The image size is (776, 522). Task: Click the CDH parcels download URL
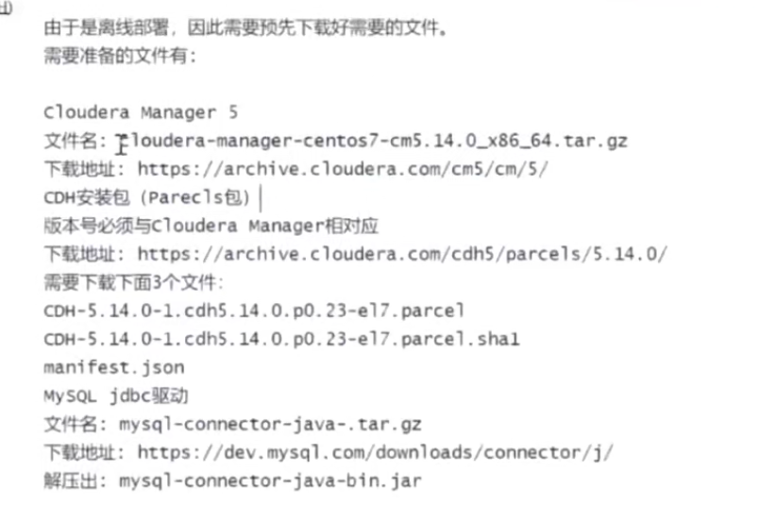[x=402, y=254]
